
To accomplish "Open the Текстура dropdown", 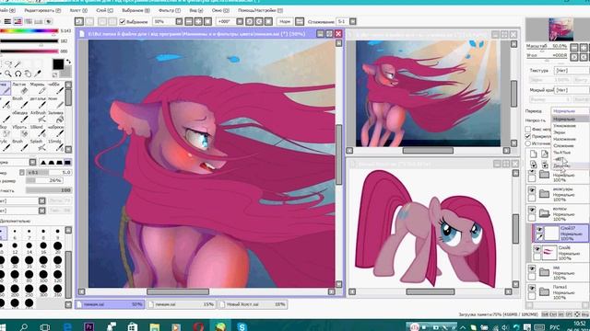I will [x=572, y=70].
